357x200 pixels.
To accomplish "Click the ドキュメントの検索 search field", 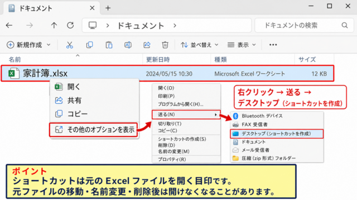I will [x=304, y=25].
